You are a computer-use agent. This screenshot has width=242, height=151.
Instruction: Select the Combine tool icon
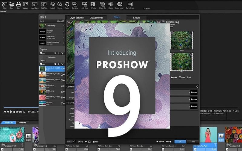click(75, 5)
